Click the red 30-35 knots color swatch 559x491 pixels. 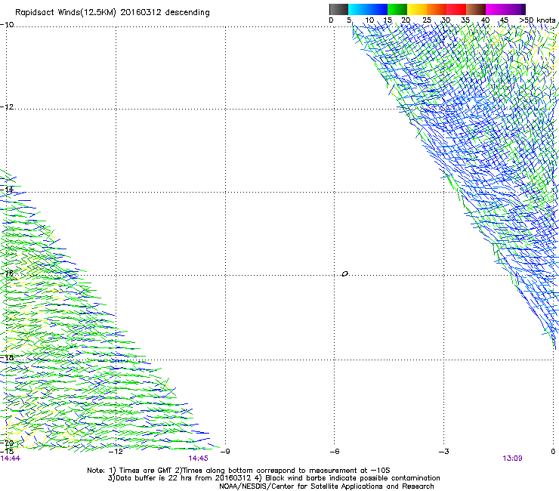456,9
